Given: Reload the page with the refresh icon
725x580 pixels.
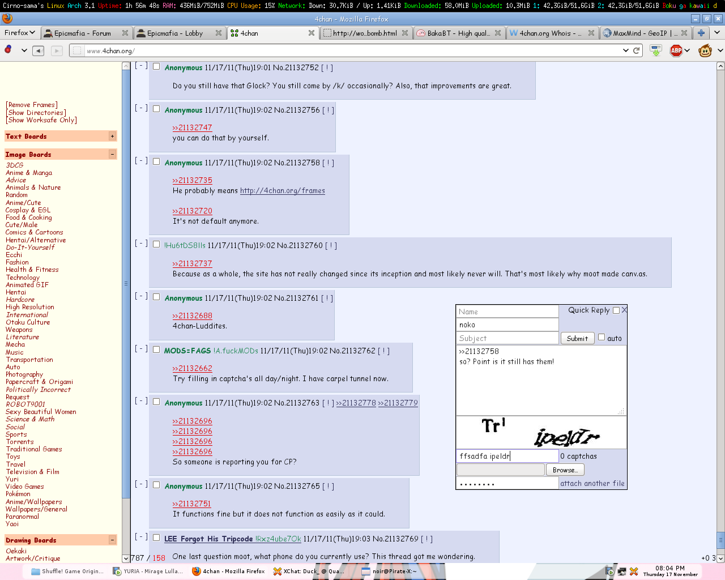Looking at the screenshot, I should [637, 50].
